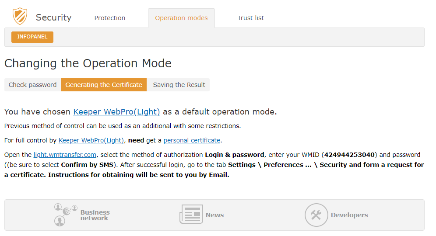Click the Security shield logo icon
The image size is (436, 236).
[x=20, y=16]
